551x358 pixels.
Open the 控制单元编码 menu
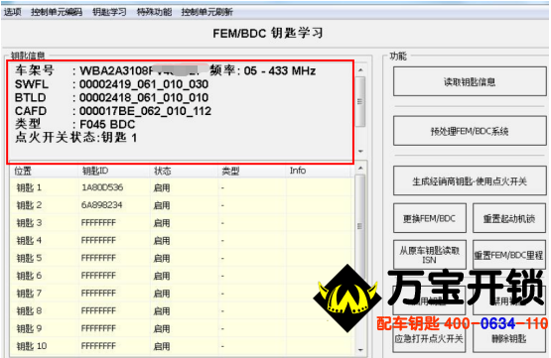[57, 12]
